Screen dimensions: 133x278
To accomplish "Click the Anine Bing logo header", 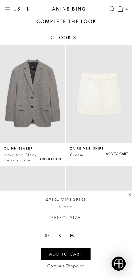I will [x=69, y=9].
